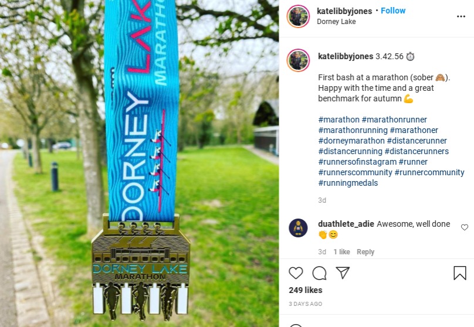Save post with the bookmark icon
This screenshot has height=327, width=474.
[460, 273]
